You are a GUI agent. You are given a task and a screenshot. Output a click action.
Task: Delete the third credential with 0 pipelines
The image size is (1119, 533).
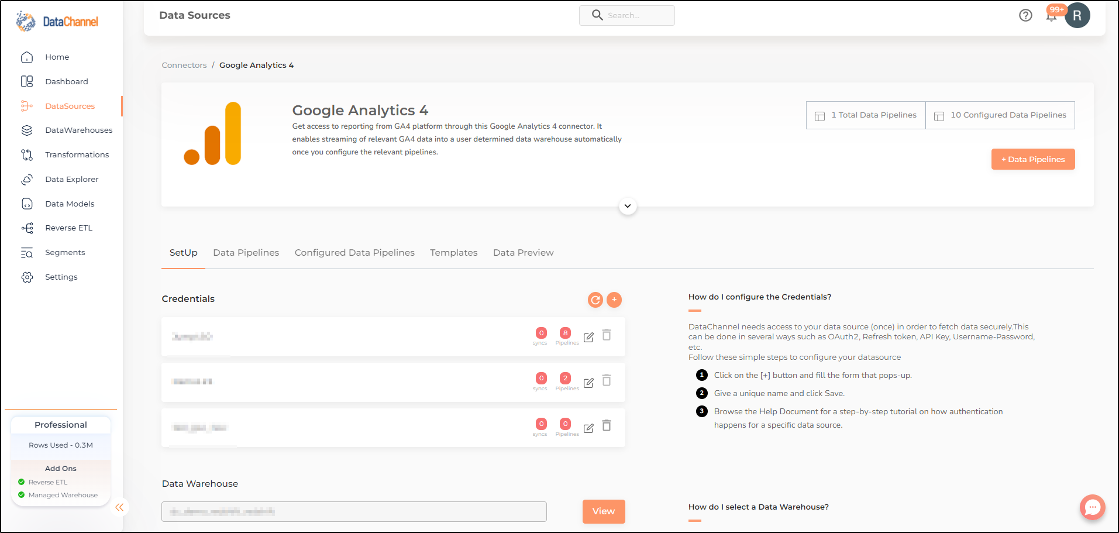(607, 425)
